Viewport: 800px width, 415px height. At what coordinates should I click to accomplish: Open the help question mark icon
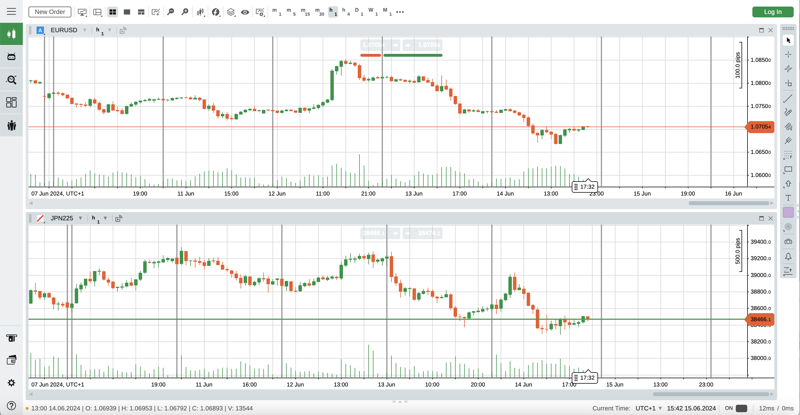11,405
